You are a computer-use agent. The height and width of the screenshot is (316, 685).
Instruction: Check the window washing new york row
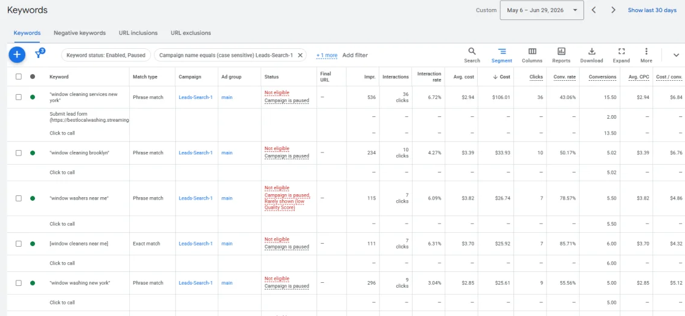18,283
